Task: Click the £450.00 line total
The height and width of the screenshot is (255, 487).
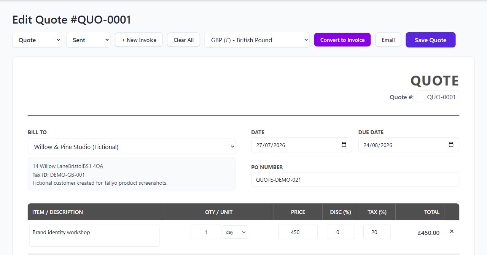Action: (x=428, y=233)
